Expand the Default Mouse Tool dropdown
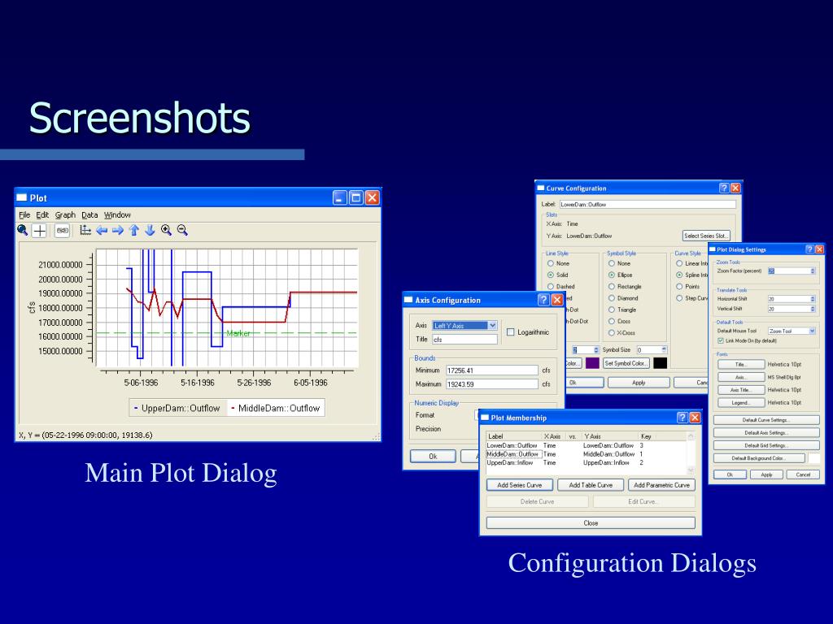This screenshot has width=833, height=624. tap(810, 331)
